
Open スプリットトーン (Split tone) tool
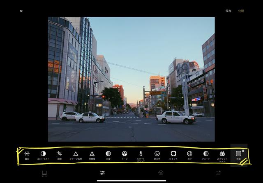(x=222, y=156)
